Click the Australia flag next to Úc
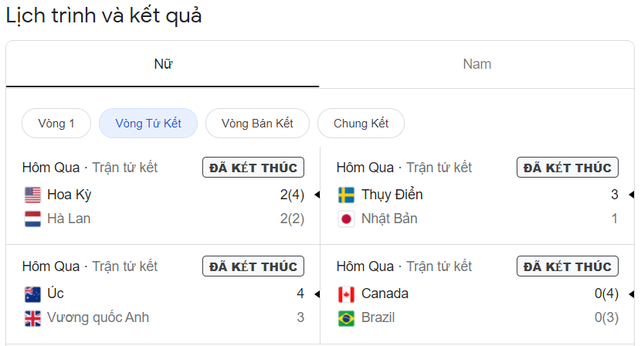This screenshot has width=641, height=346. (32, 294)
